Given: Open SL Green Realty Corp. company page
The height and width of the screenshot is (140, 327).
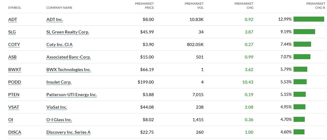Looking at the screenshot, I should coord(68,32).
